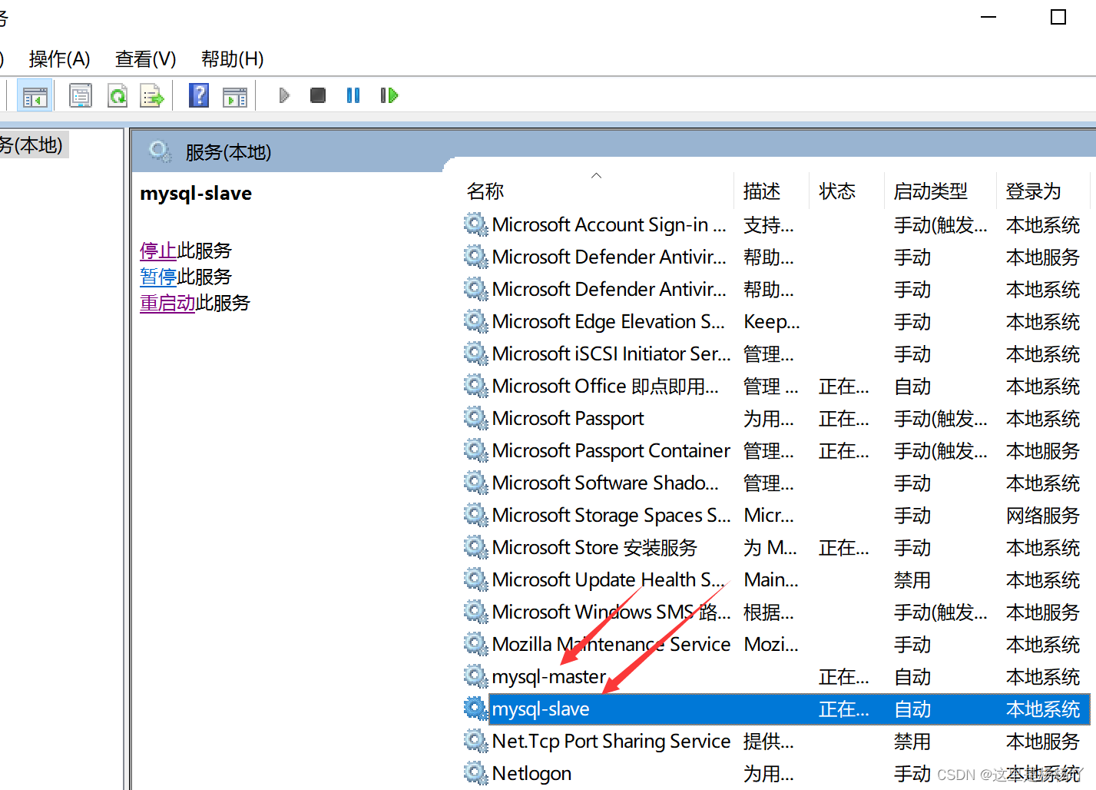Click the blue Help question mark icon

coord(199,95)
